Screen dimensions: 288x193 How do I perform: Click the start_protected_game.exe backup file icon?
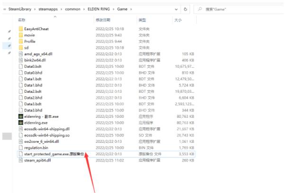click(x=21, y=154)
